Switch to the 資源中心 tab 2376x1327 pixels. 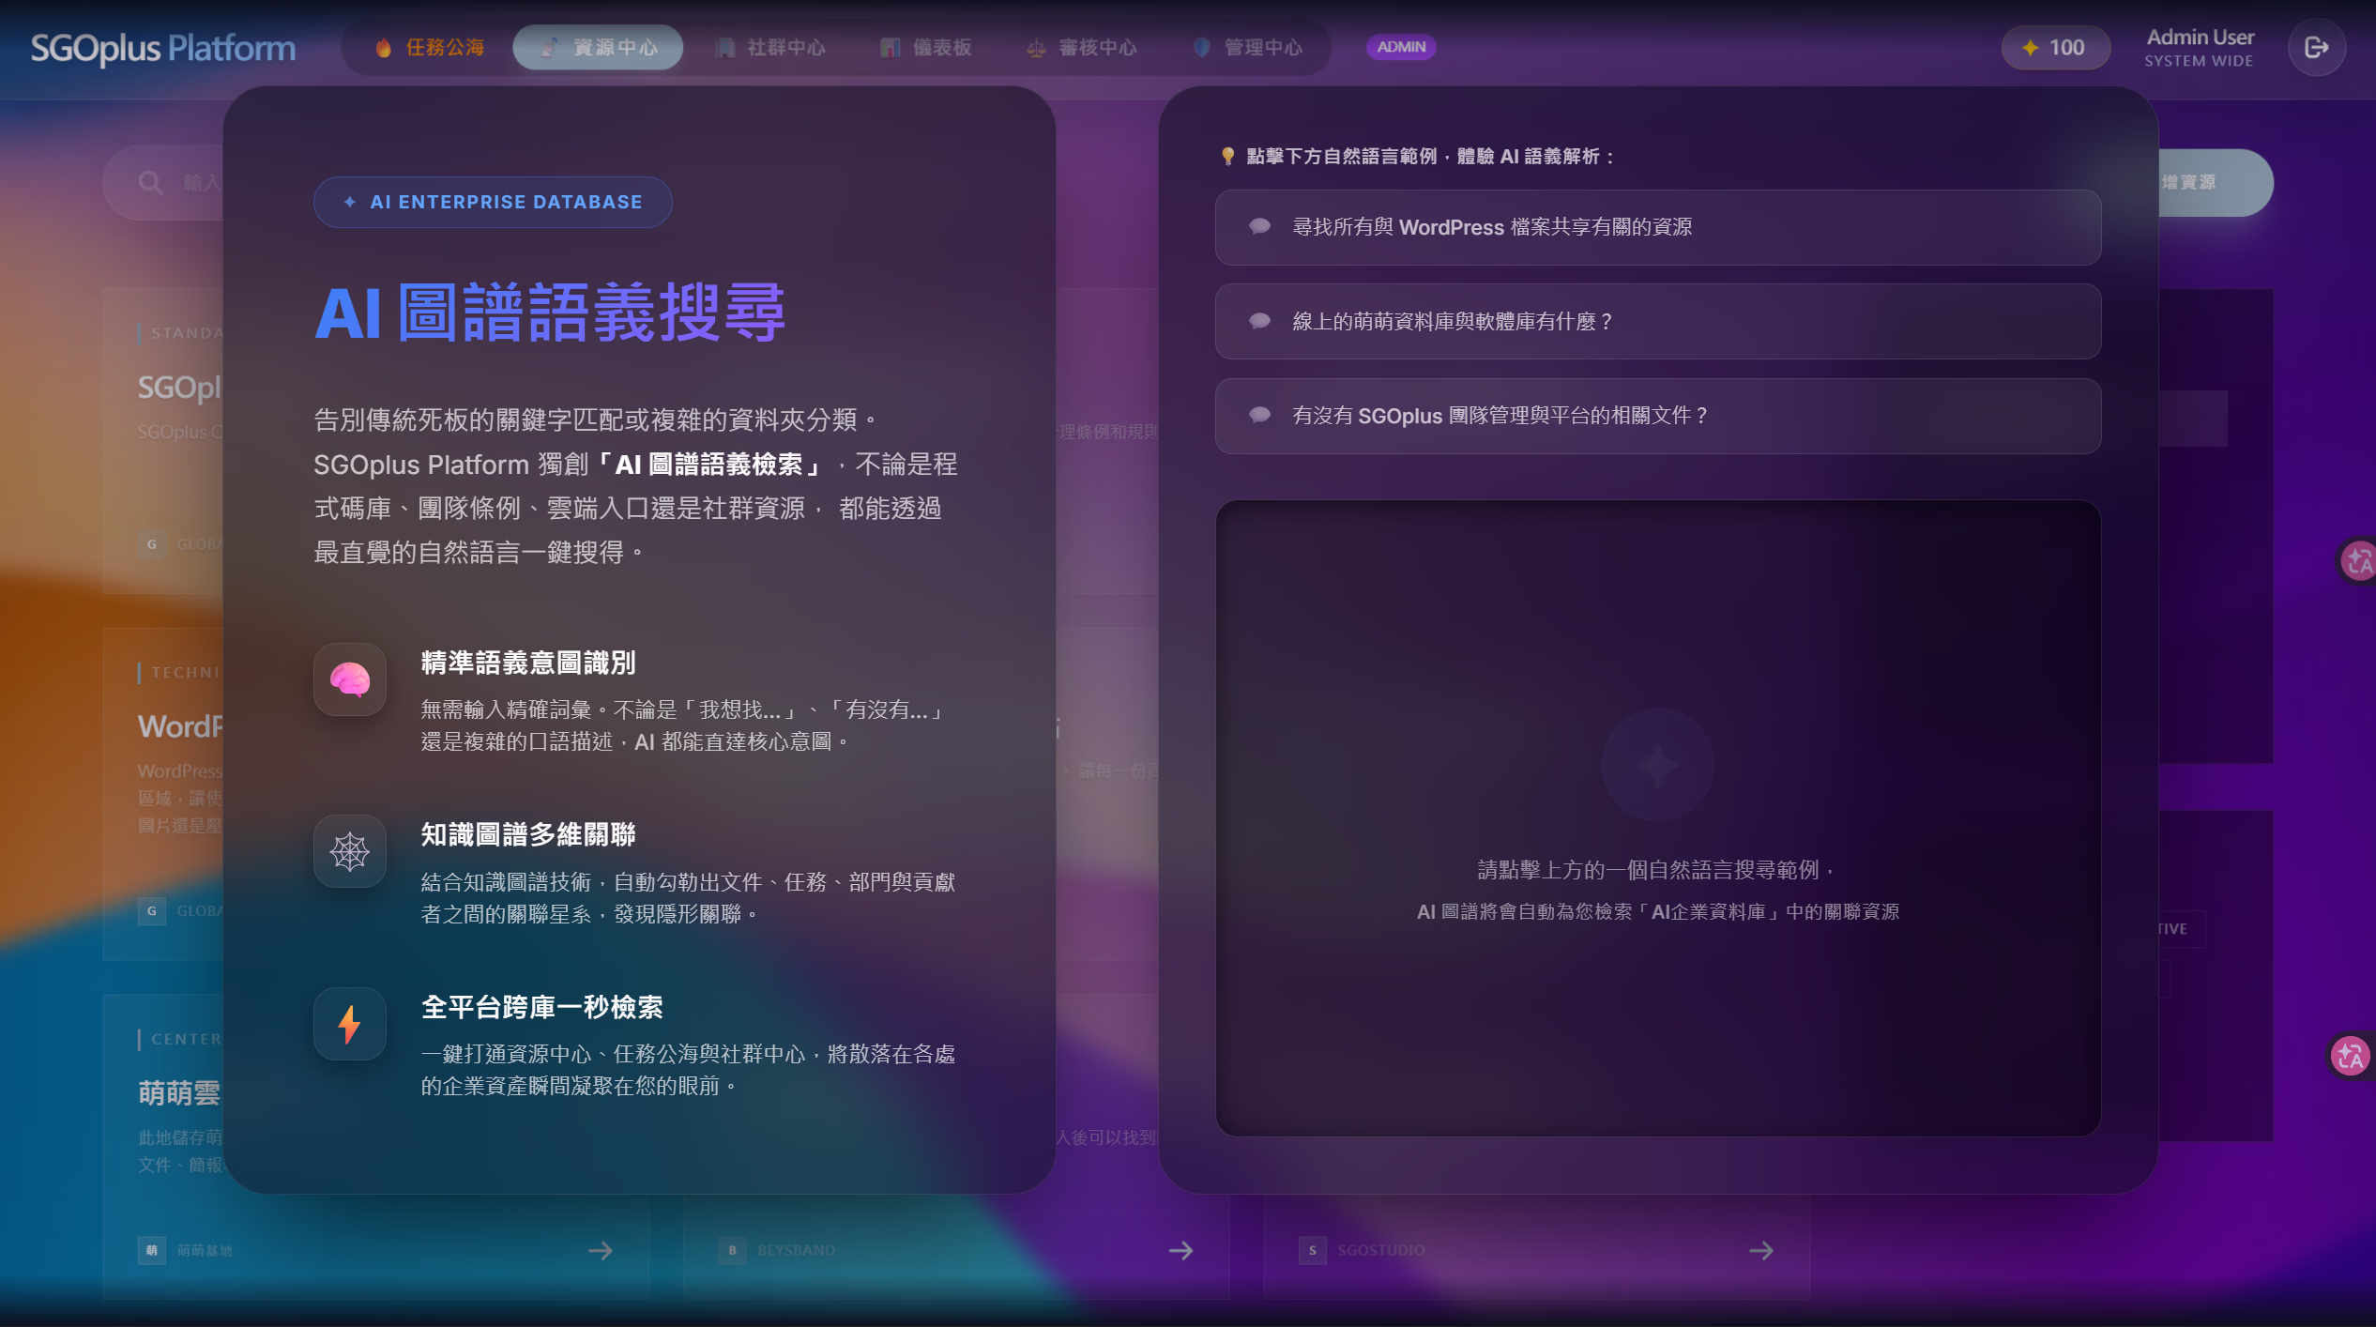coord(598,47)
